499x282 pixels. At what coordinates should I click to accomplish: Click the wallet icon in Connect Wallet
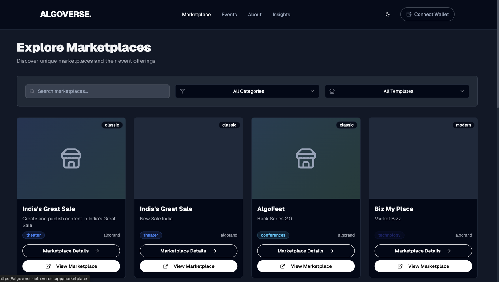tap(409, 14)
